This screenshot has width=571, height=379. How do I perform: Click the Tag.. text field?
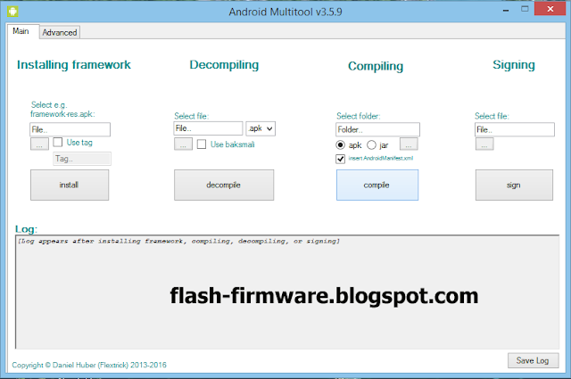82,159
